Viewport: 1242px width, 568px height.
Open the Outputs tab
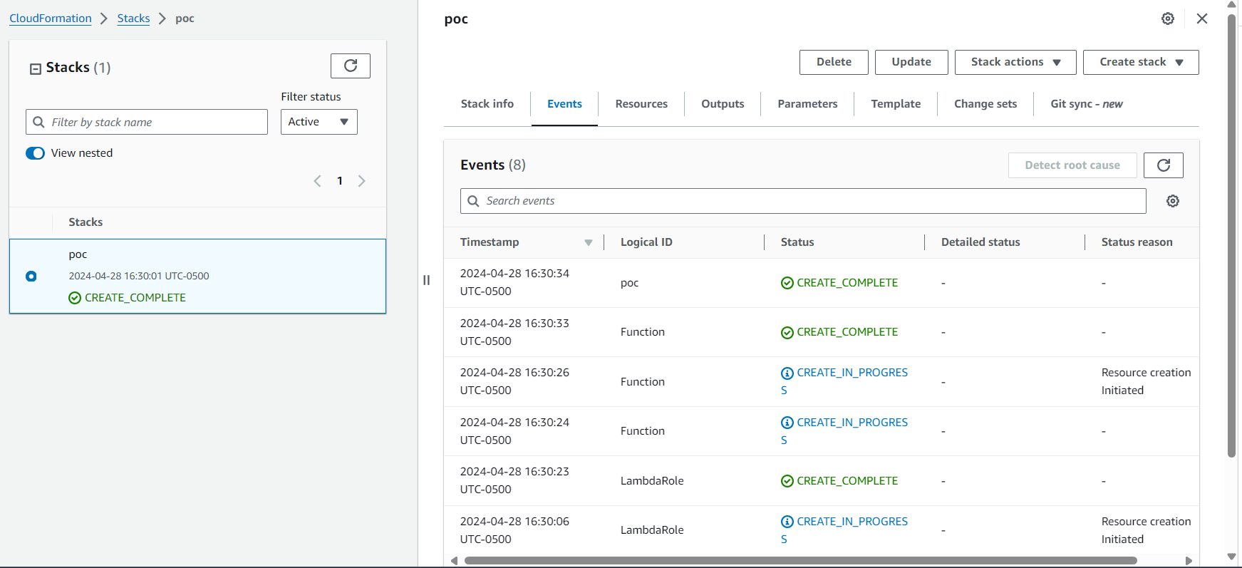(x=723, y=104)
